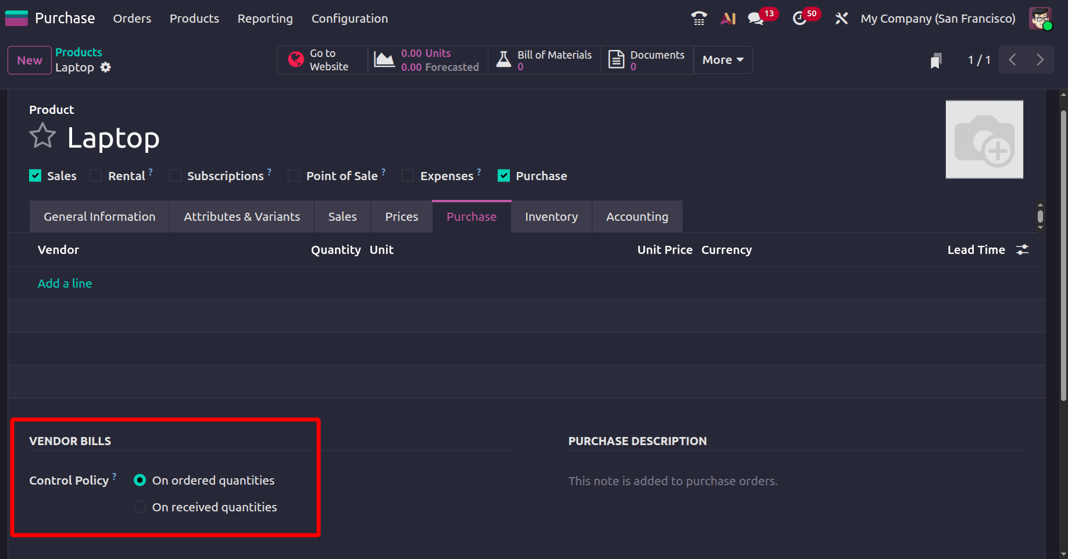
Task: Click the bookmark icon near the pager
Action: 935,60
